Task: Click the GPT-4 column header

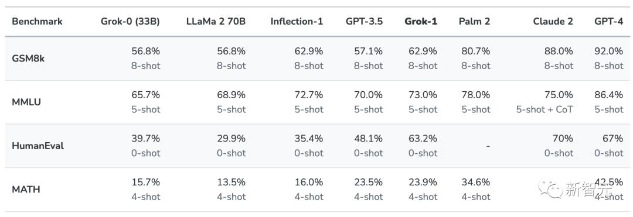Action: tap(608, 21)
